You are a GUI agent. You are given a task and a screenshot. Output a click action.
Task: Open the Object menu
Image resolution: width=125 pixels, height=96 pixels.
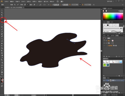(x=17, y=1)
